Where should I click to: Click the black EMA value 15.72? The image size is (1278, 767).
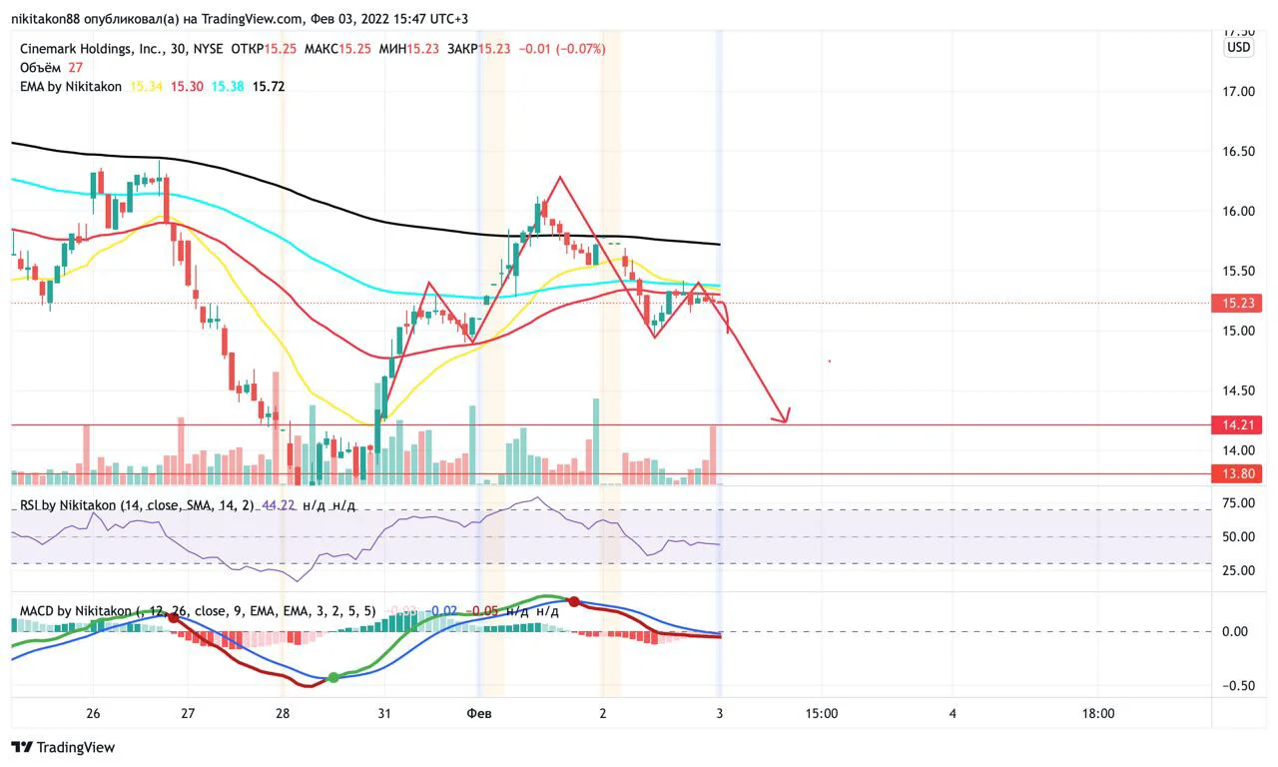[269, 87]
